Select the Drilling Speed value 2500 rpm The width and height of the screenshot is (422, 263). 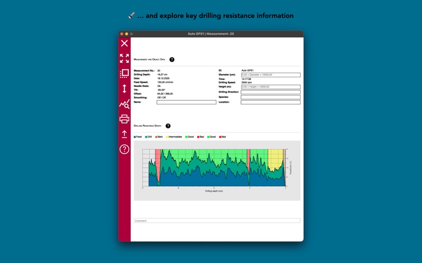(246, 83)
